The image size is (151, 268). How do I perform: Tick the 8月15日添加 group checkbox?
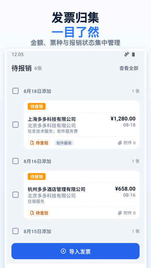(15, 231)
